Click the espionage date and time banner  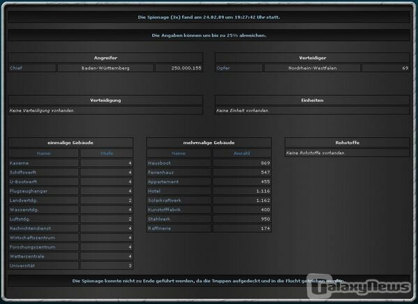[209, 17]
